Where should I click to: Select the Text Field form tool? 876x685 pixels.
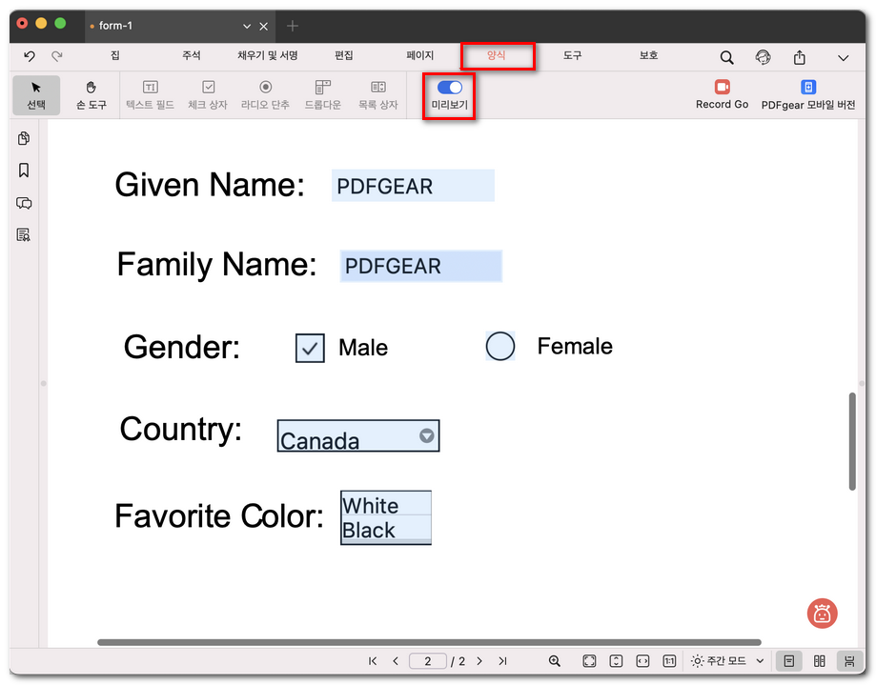(149, 94)
